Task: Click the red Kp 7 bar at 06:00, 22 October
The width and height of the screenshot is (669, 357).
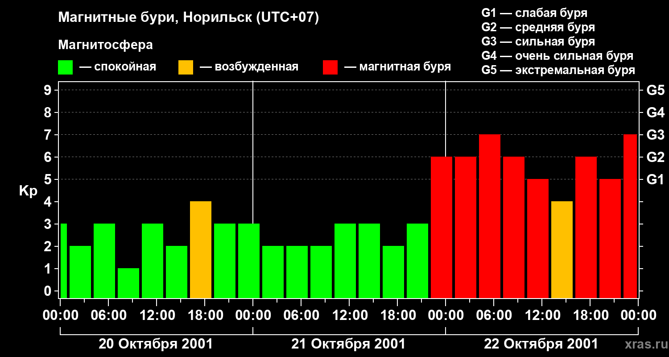Action: (490, 216)
